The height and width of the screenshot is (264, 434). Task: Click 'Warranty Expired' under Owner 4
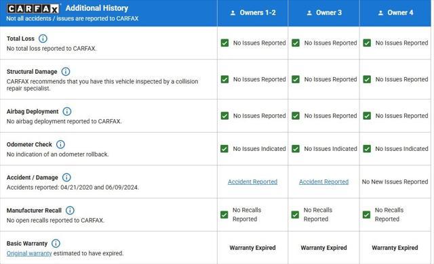[x=395, y=248]
